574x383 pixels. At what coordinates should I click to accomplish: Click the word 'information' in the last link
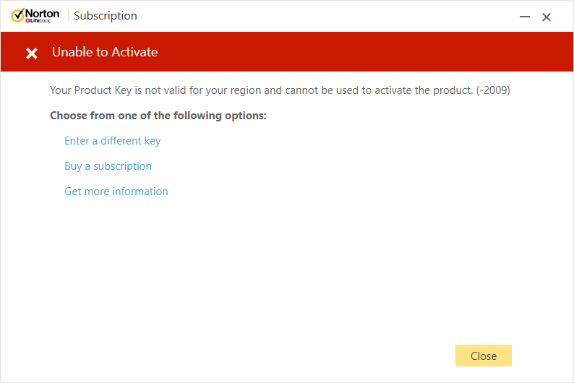tap(140, 191)
